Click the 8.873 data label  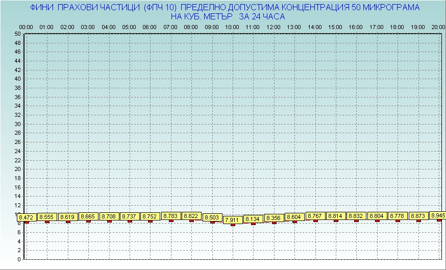418,216
